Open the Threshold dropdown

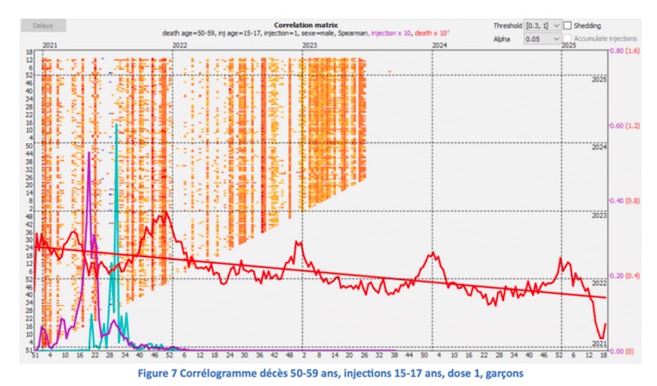[x=538, y=26]
